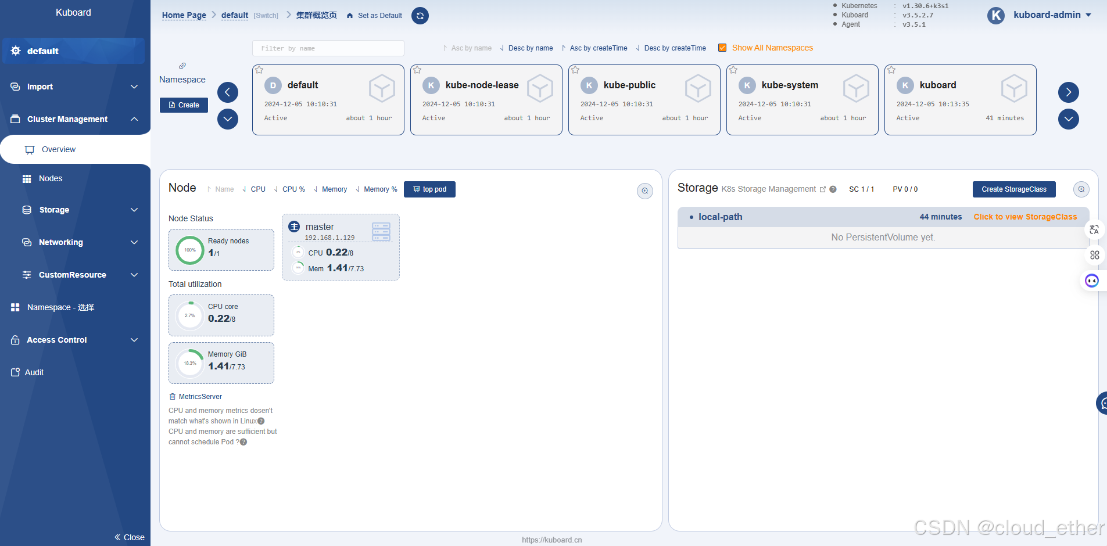
Task: Show next namespaces with right arrow
Action: (1069, 92)
